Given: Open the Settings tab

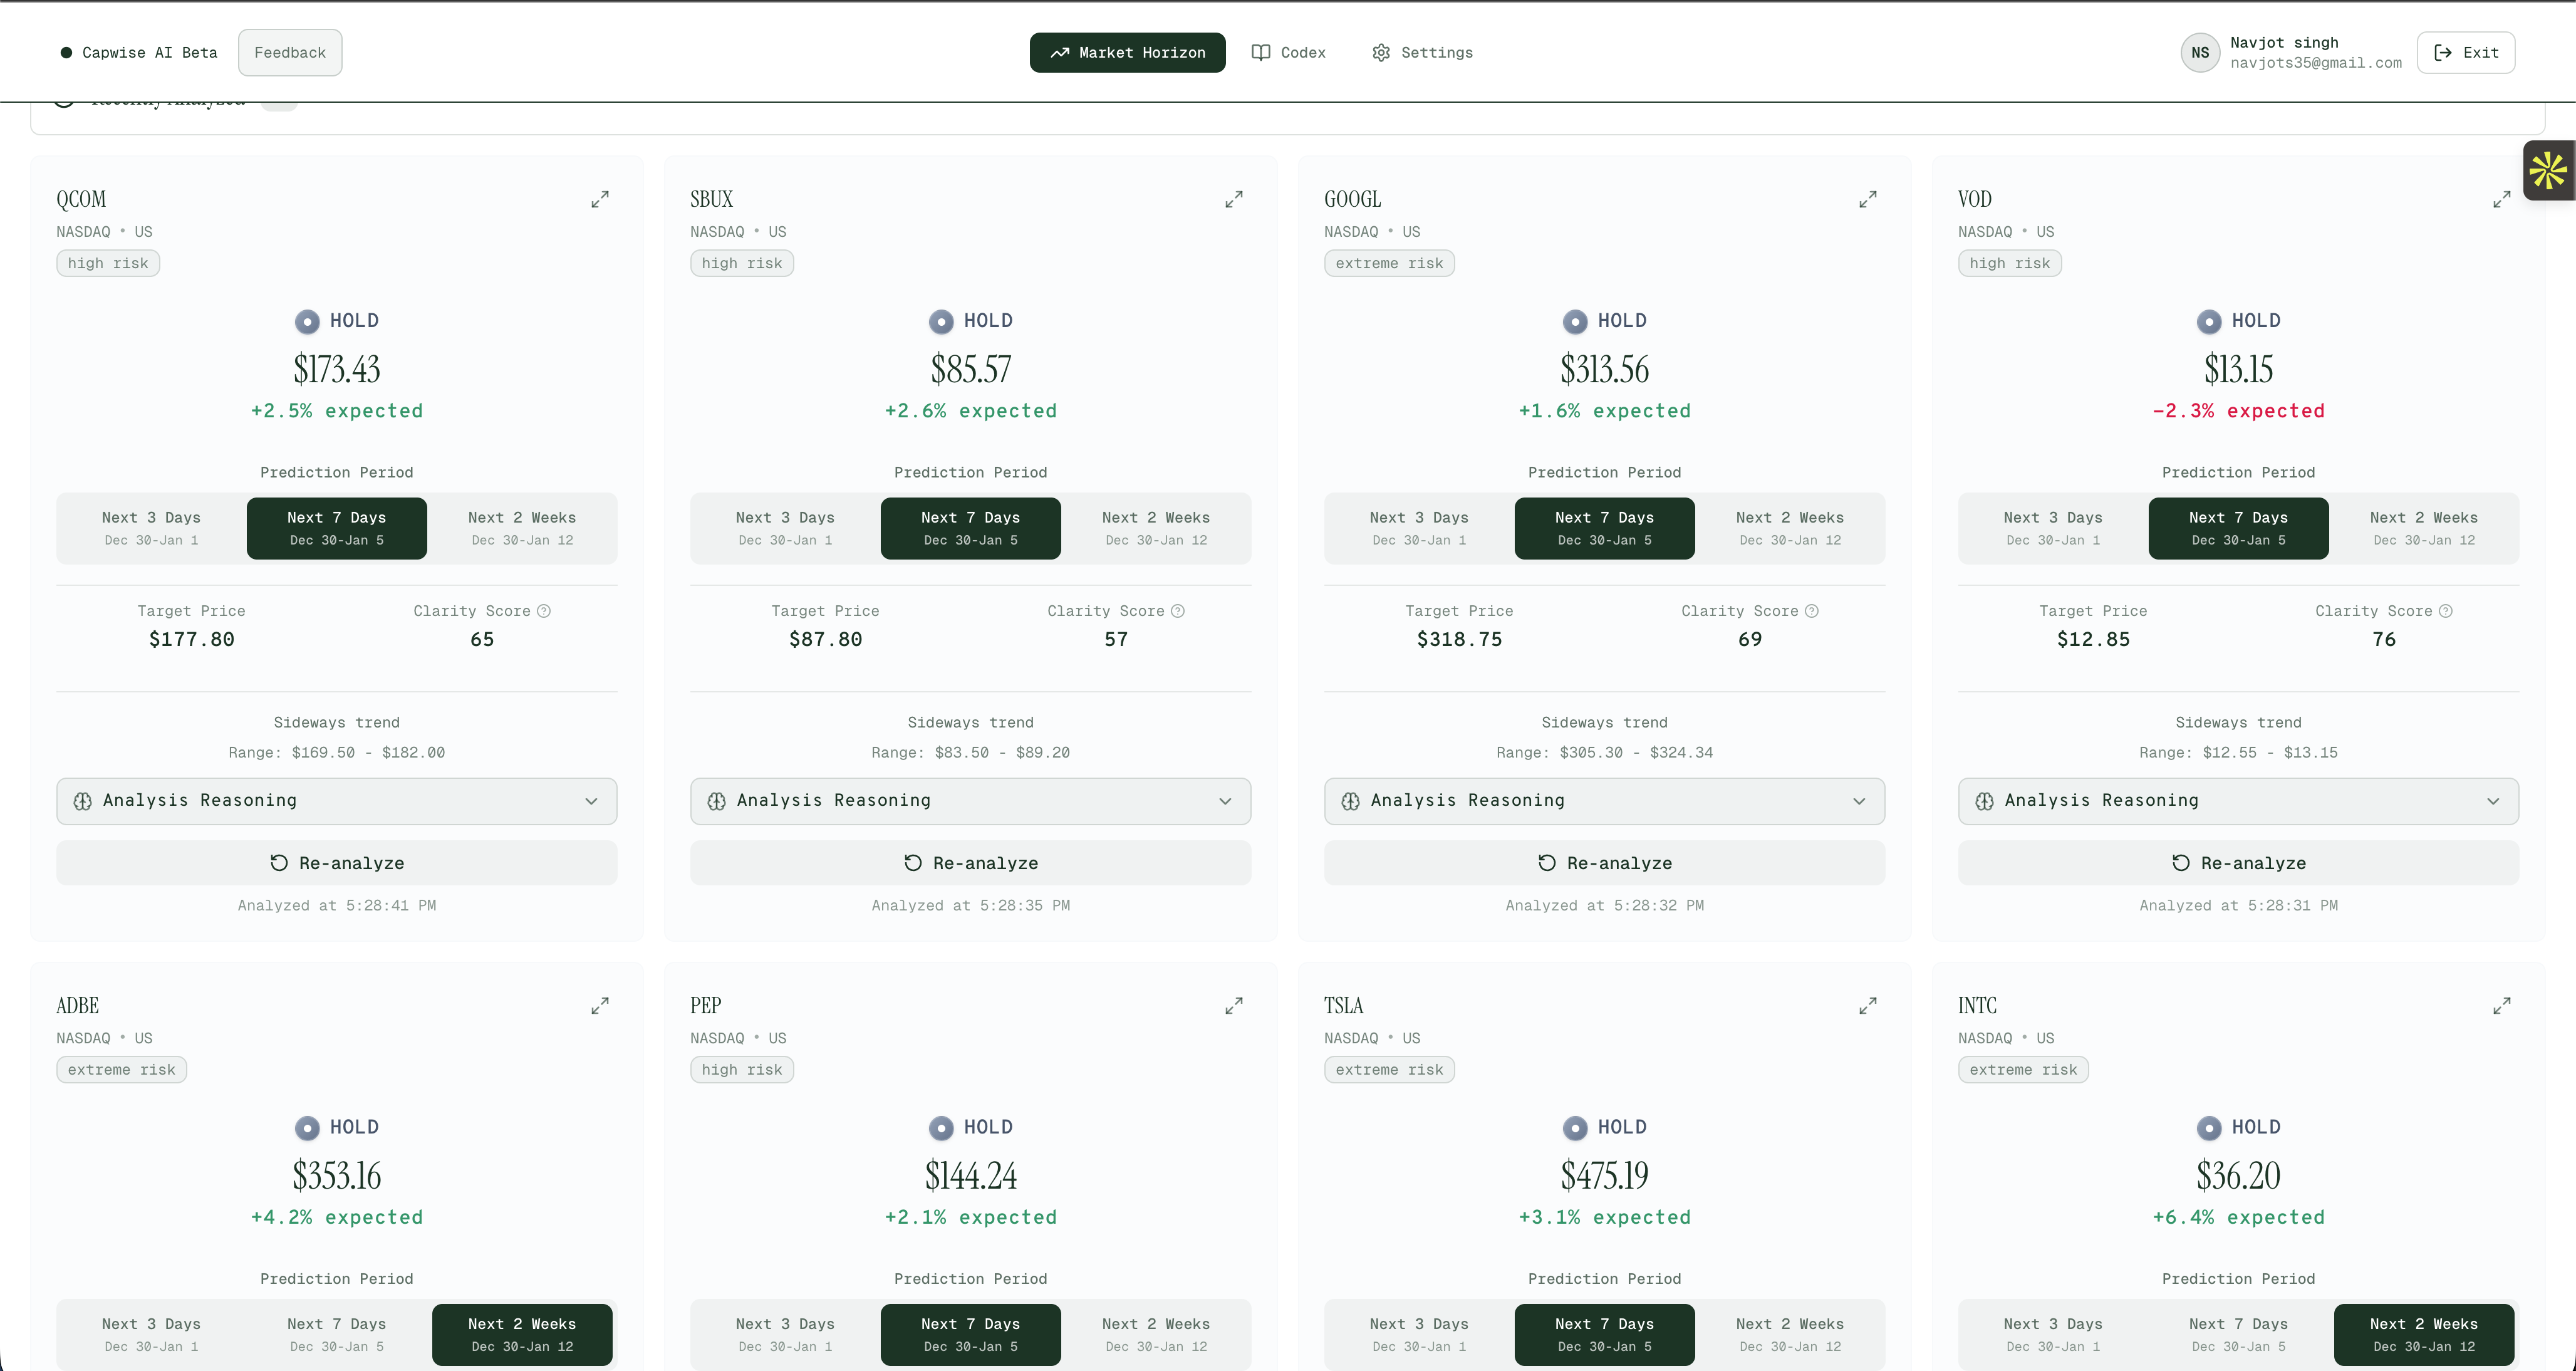Looking at the screenshot, I should [x=1422, y=53].
